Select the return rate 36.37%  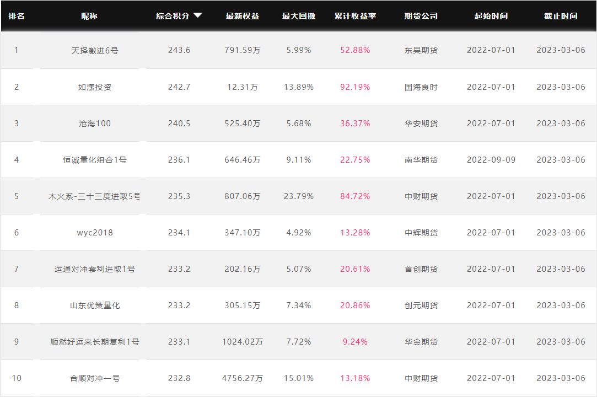click(x=355, y=124)
